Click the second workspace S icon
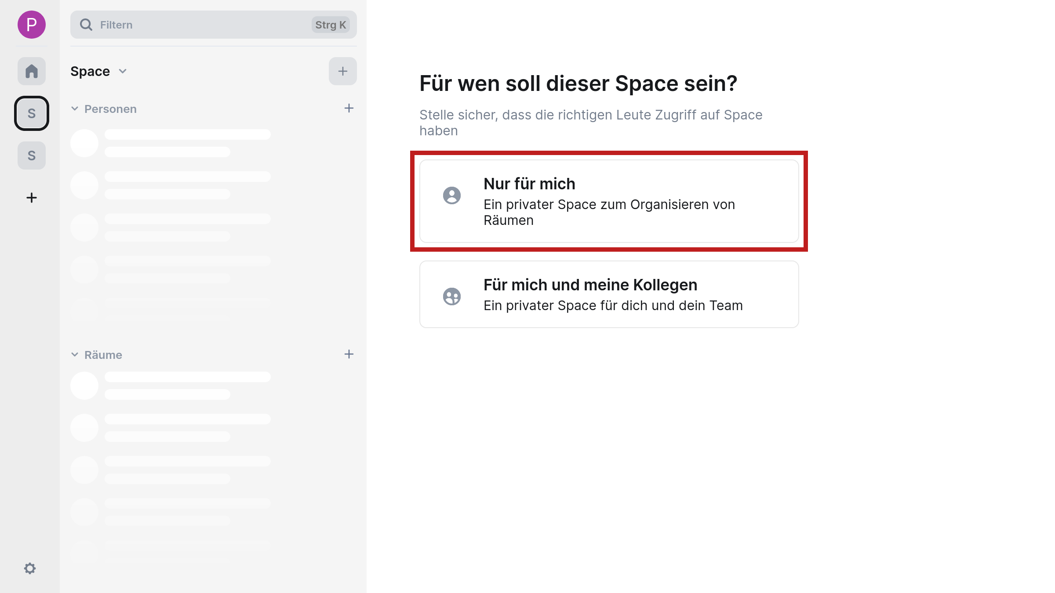This screenshot has width=1055, height=593. [30, 155]
